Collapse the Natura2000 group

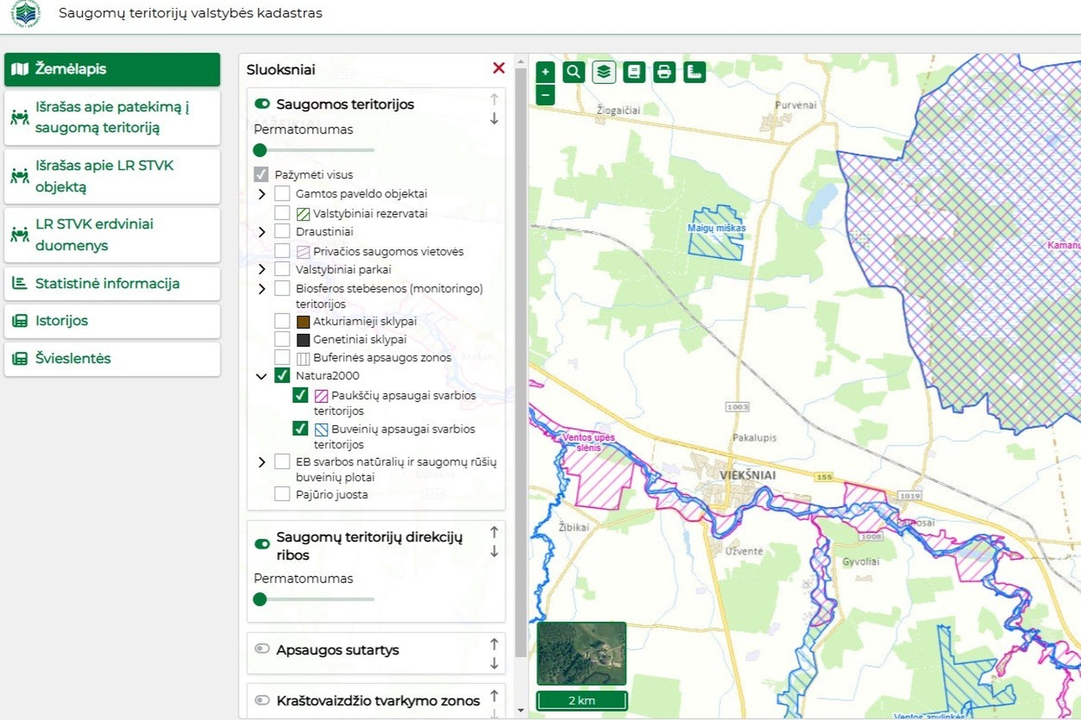[261, 377]
